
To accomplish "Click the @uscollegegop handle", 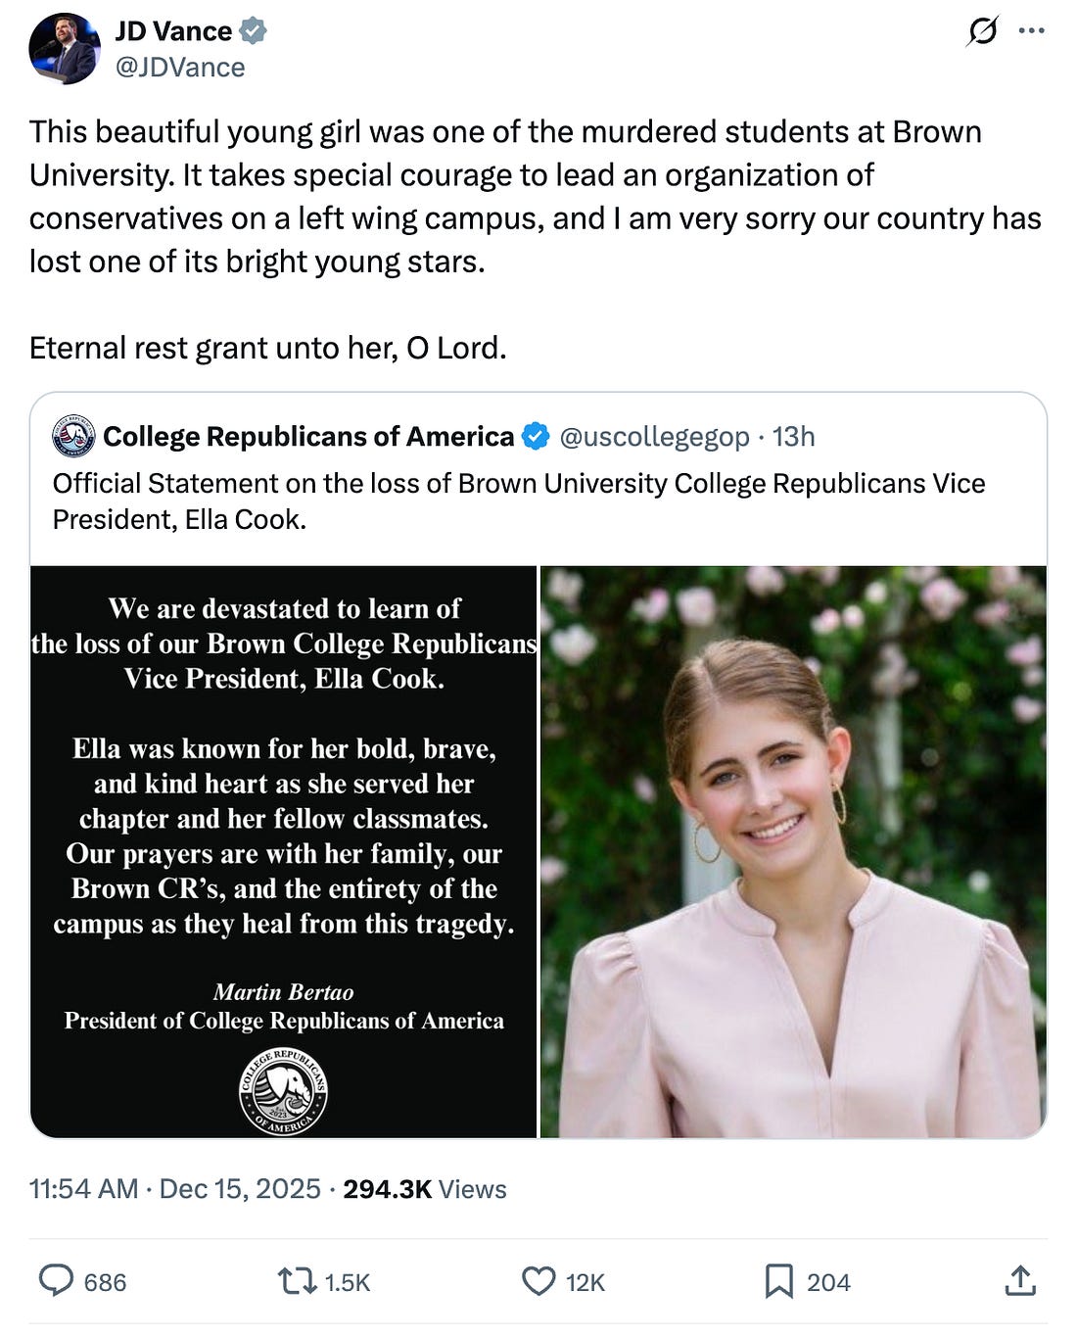I will tap(654, 437).
